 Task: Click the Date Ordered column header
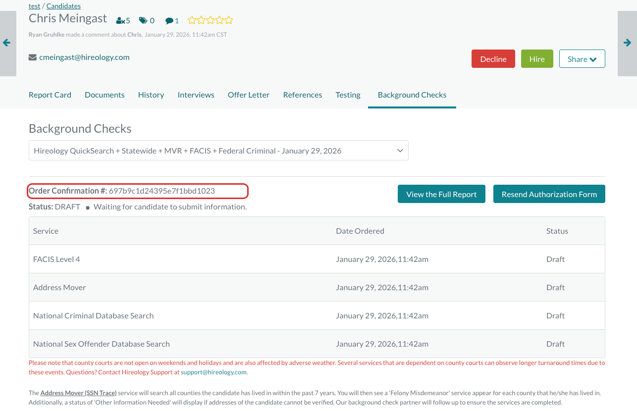(x=360, y=231)
